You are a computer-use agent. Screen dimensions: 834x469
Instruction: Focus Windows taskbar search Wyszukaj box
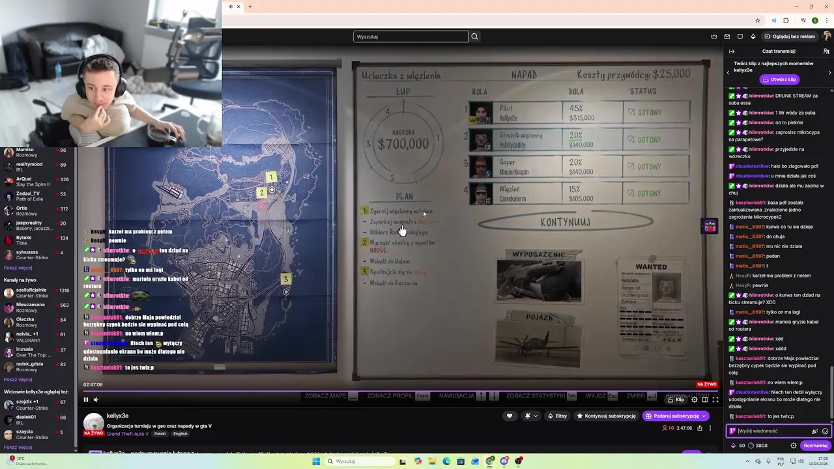358,461
